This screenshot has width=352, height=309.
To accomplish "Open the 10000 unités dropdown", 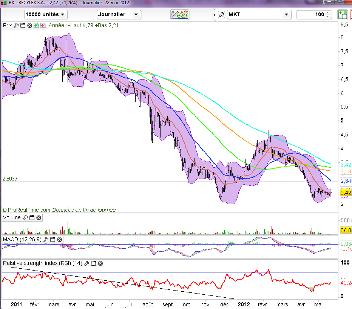I will [46, 15].
